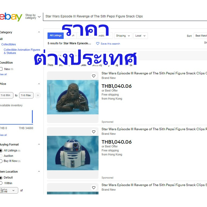Open Collectible Animation Figures & Statues category
The height and width of the screenshot is (207, 207).
coord(22,51)
